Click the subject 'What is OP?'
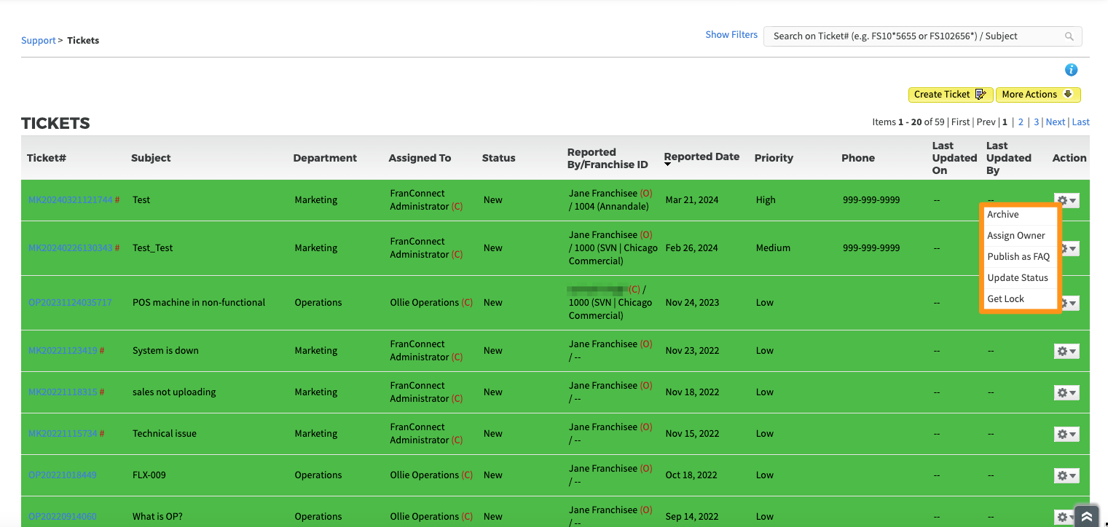Screen dimensions: 1108x527 click(157, 517)
